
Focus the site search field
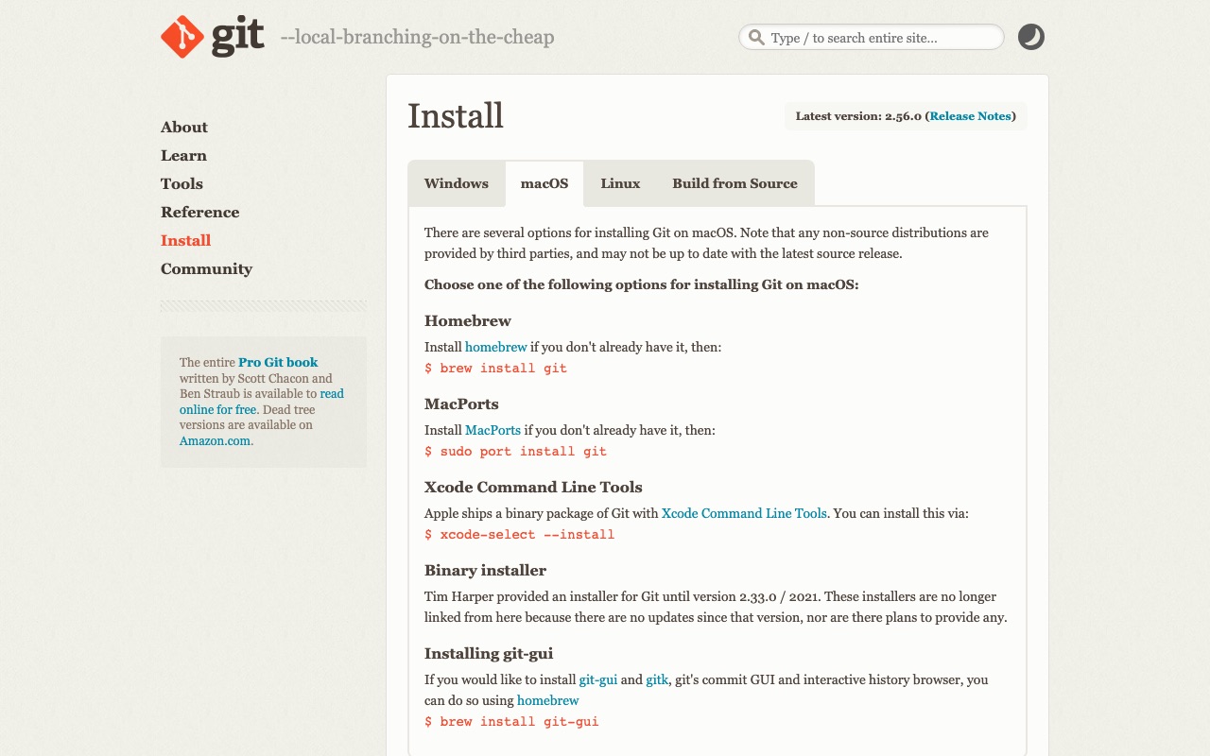[871, 38]
